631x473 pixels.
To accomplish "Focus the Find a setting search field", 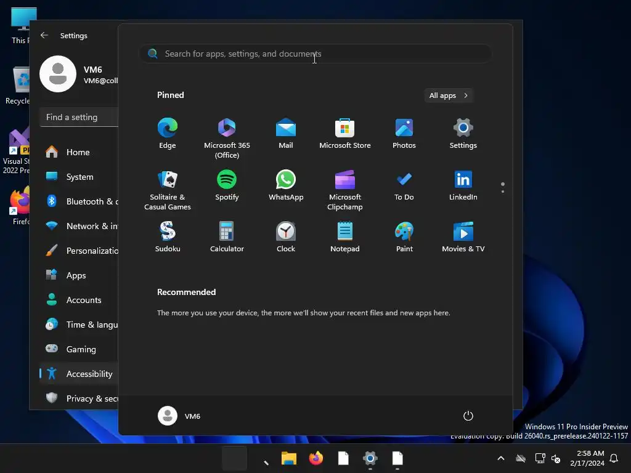I will [x=79, y=118].
